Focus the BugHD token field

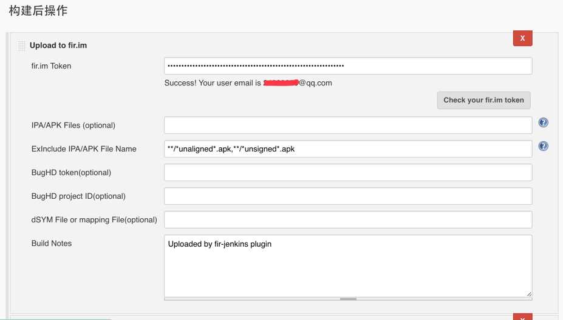pyautogui.click(x=348, y=172)
